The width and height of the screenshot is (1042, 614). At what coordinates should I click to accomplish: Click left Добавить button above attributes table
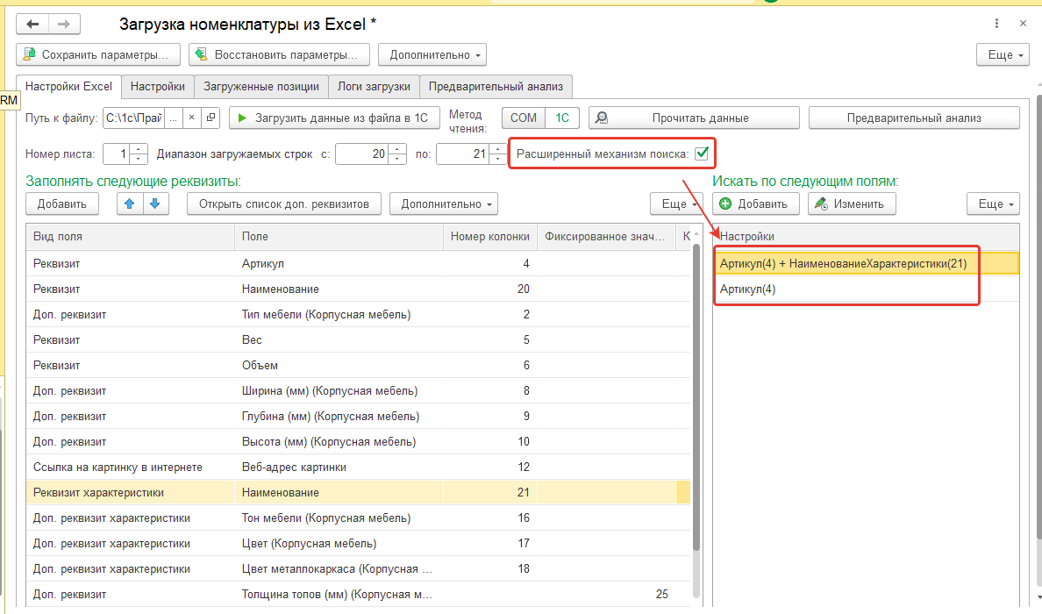61,204
